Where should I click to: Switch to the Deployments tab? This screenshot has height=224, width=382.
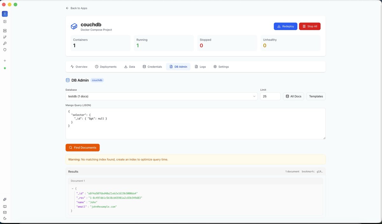tap(106, 67)
